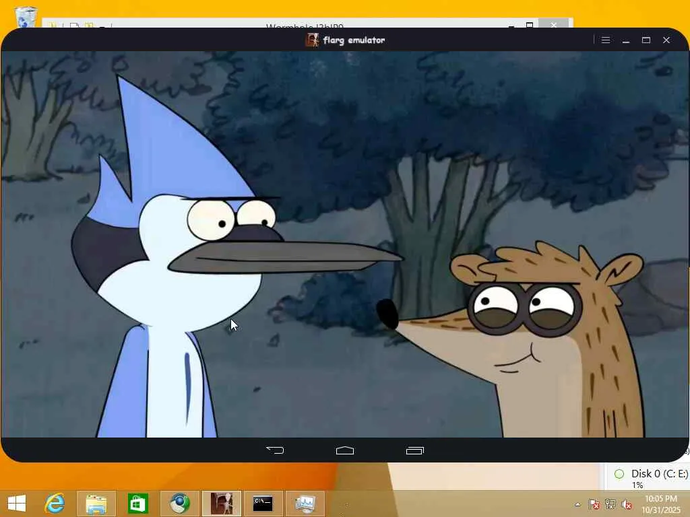Minimize the flarg emulator window
The width and height of the screenshot is (690, 517).
pos(626,40)
